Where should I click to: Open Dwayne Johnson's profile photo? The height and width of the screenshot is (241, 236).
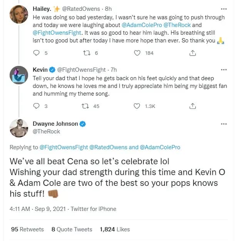click(18, 128)
